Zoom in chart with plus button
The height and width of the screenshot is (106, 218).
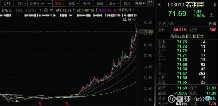[43, 3]
